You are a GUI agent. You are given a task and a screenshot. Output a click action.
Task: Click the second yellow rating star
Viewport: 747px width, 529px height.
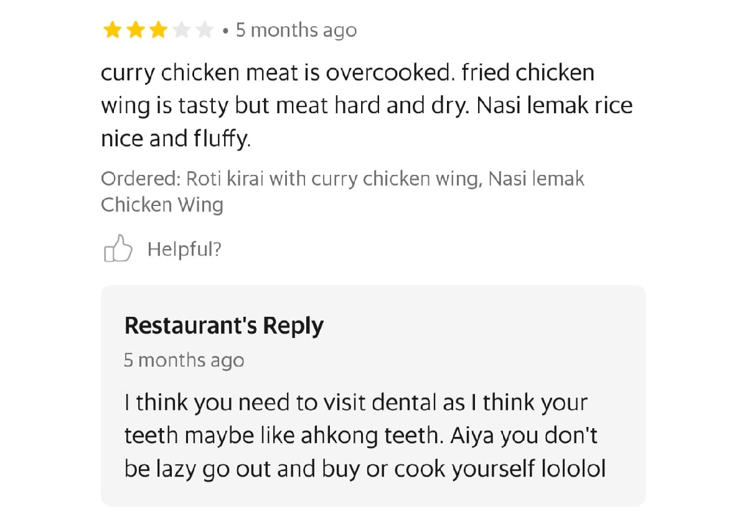[135, 30]
